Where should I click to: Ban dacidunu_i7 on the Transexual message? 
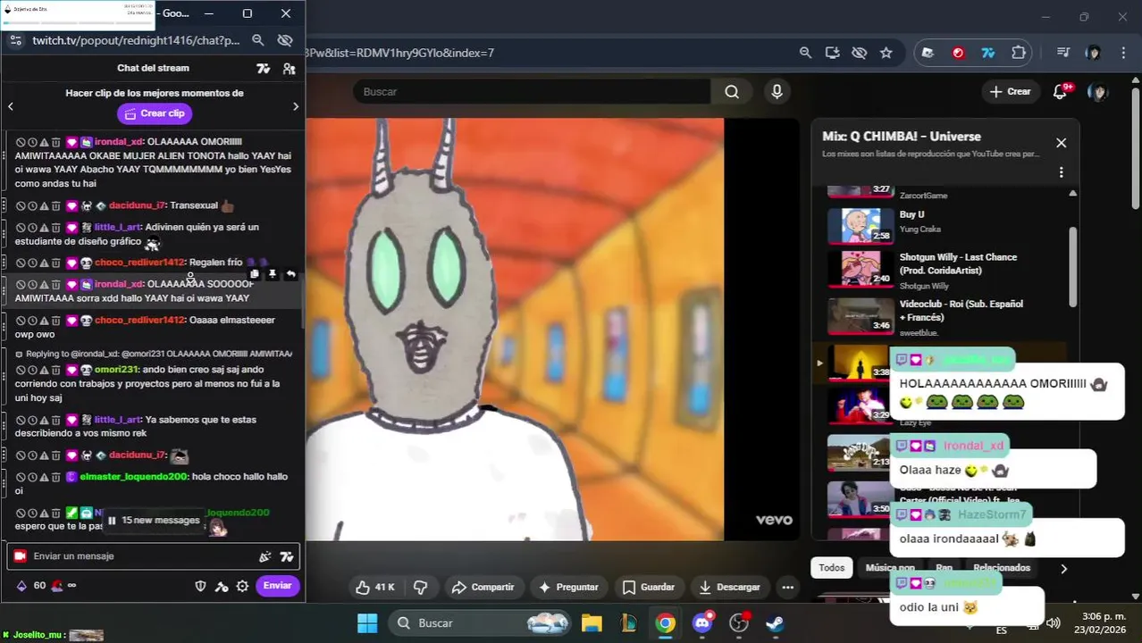pyautogui.click(x=20, y=206)
